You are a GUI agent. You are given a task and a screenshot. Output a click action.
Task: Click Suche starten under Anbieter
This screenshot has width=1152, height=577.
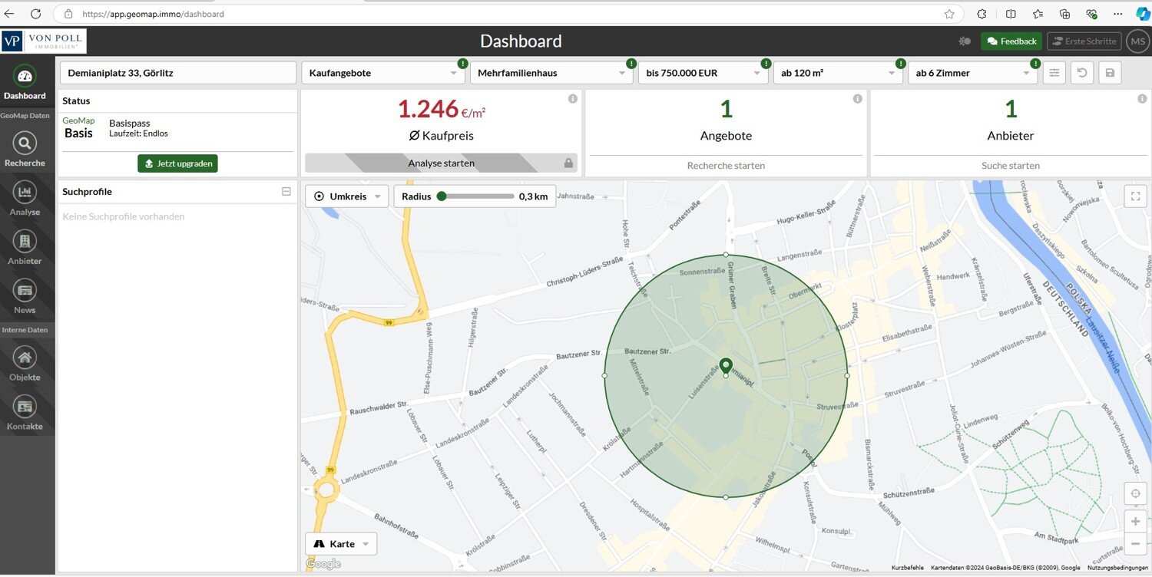1011,166
